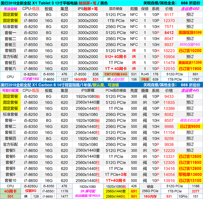Click the value 1797
Screen dimensions: 203x199
[196, 79]
